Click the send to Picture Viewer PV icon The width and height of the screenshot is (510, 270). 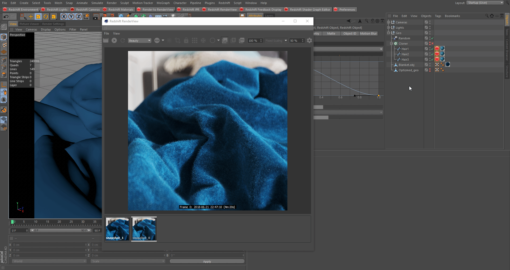pos(242,40)
